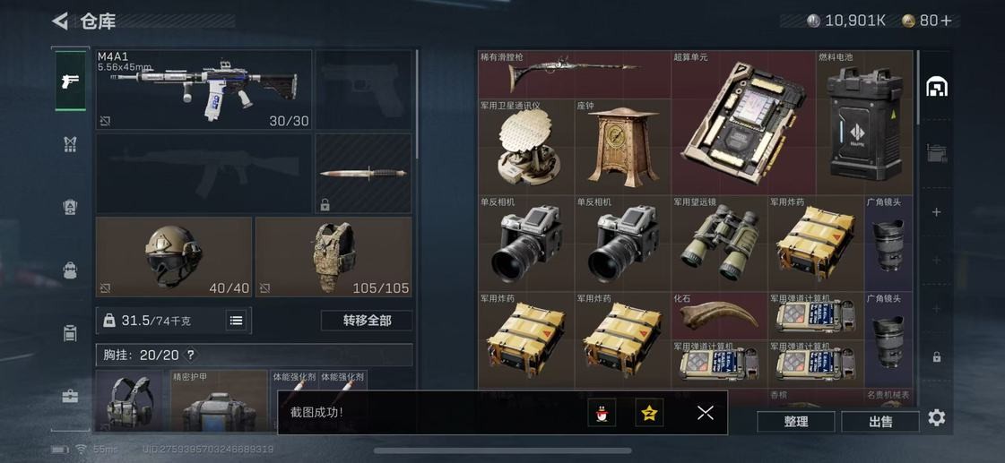1005x463 pixels.
Task: Unlock the locked storage slot on the right bar
Action: (x=937, y=356)
